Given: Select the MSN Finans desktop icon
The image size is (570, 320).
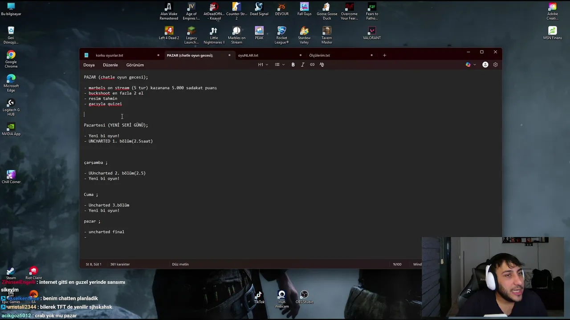Looking at the screenshot, I should [x=552, y=33].
